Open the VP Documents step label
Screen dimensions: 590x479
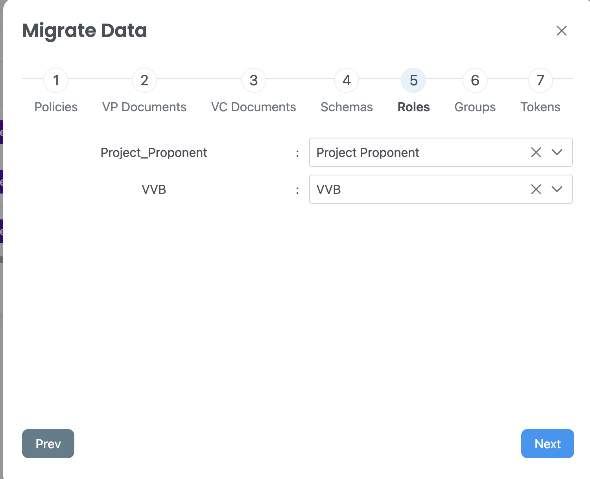(x=144, y=107)
